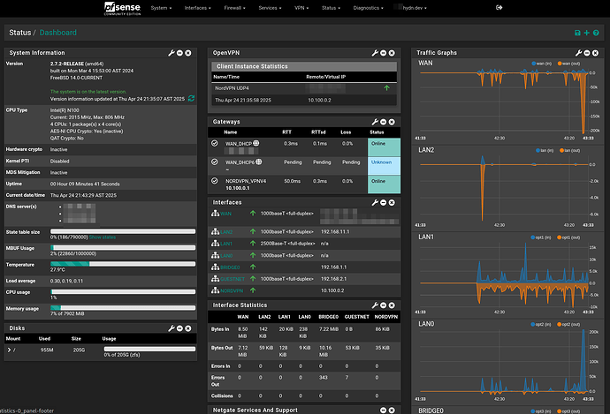Screen dimensions: 610x414
Task: Click the add widget plus icon
Action: click(x=587, y=33)
